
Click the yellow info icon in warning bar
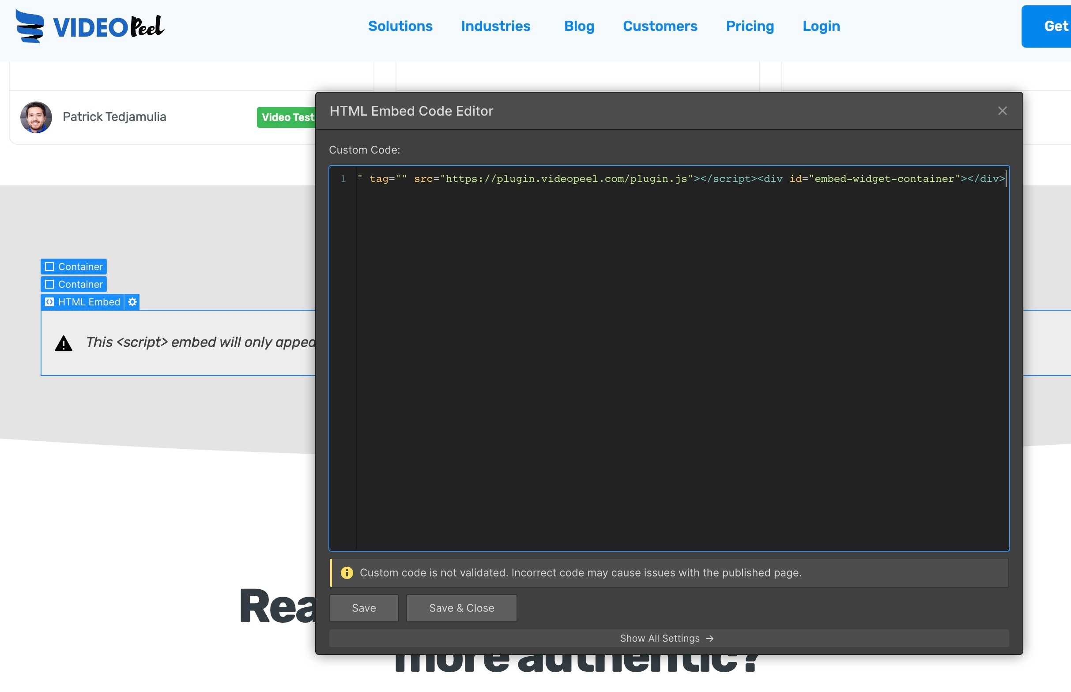point(347,572)
